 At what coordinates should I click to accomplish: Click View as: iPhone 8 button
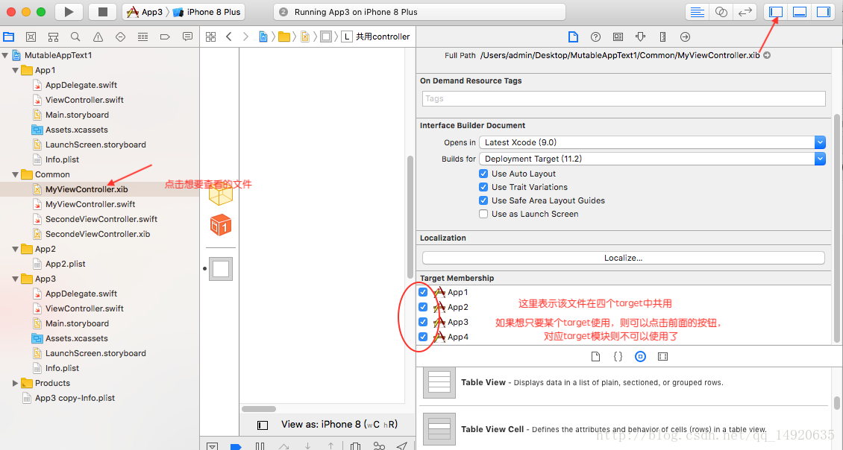339,424
